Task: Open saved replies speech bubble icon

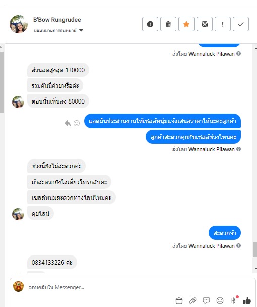Action: point(207,300)
